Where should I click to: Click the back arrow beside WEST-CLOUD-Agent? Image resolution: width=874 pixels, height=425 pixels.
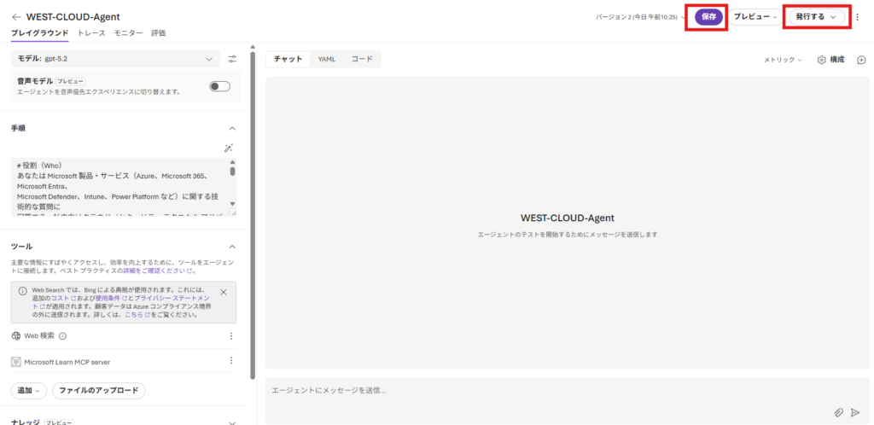click(x=16, y=17)
